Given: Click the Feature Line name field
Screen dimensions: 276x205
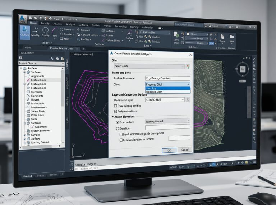Looking at the screenshot, I should (x=167, y=78).
